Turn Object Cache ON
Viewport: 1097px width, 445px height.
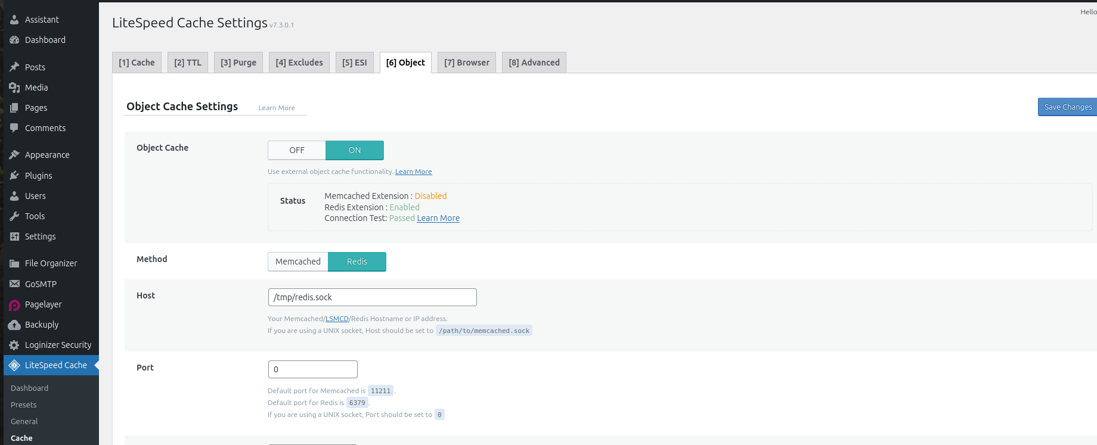tap(355, 150)
